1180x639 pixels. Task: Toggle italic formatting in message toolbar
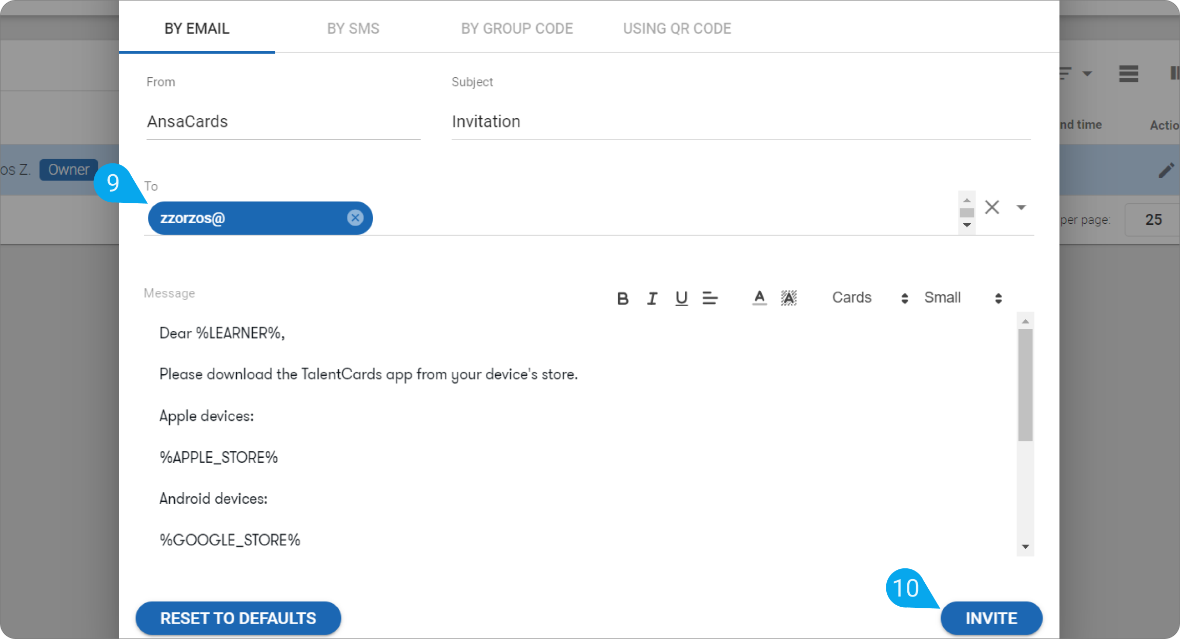[x=652, y=298]
